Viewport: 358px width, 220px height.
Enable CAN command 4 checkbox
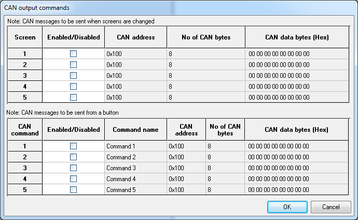coord(73,179)
